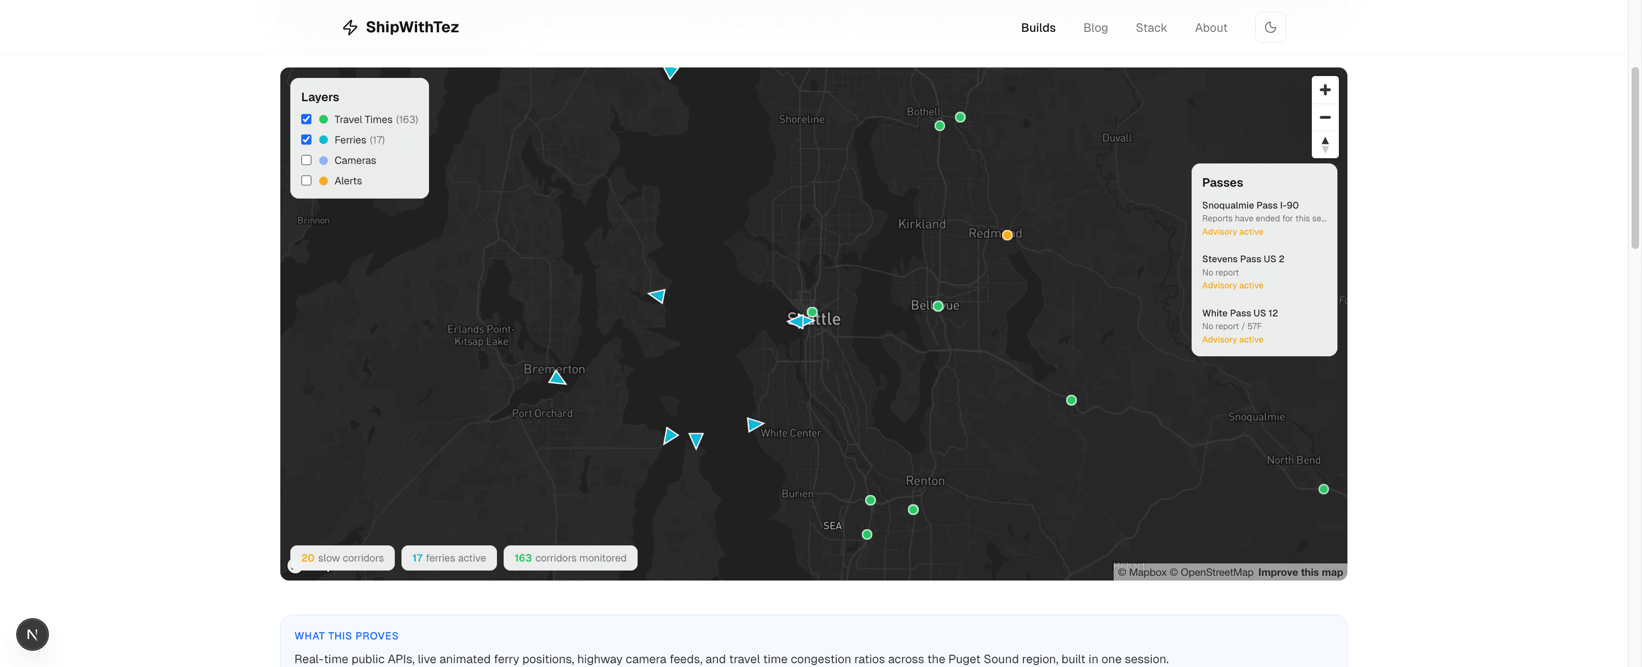
Task: Enable the Alerts layer
Action: coord(306,181)
